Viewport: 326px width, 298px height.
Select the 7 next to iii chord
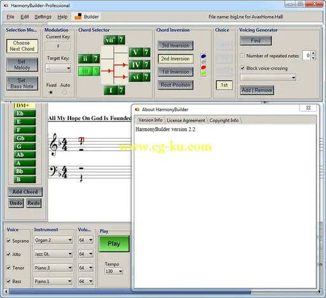coord(96,71)
